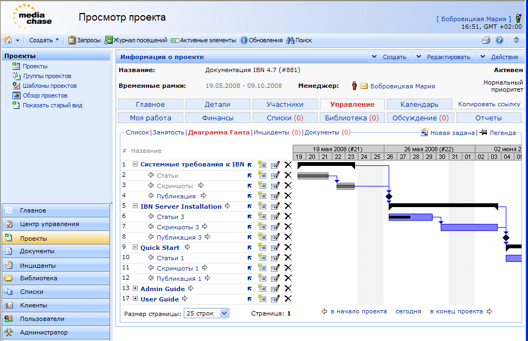The width and height of the screenshot is (528, 341).
Task: Open Группы проектов in the sidebar
Action: coord(47,76)
